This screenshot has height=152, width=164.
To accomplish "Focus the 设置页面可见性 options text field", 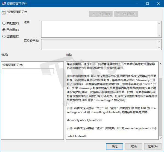I will [28, 71].
